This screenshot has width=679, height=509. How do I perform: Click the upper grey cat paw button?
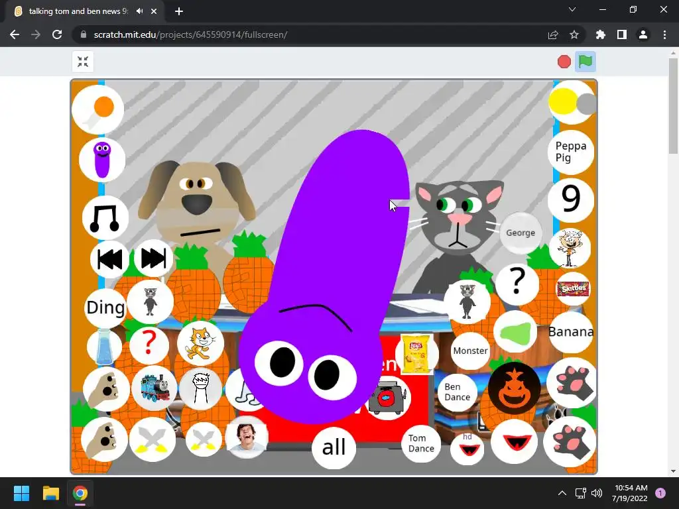[571, 383]
